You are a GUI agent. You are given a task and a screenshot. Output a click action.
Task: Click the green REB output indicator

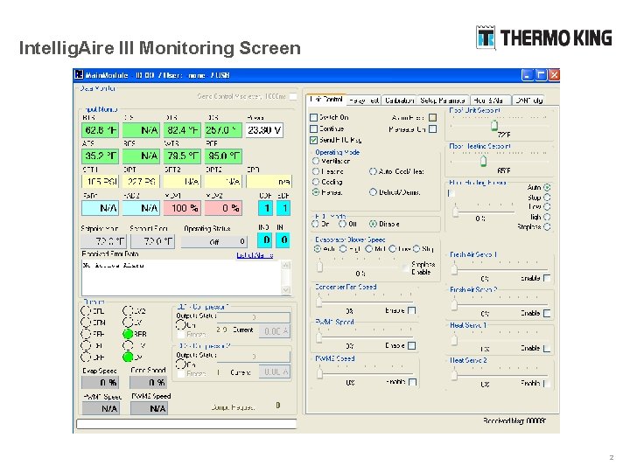tap(128, 334)
